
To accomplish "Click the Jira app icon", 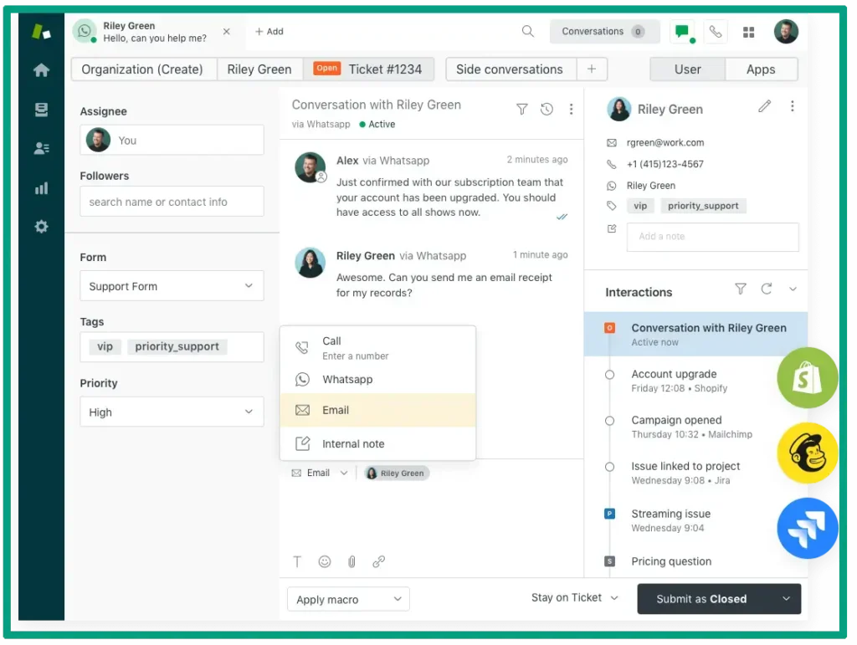I will 807,529.
